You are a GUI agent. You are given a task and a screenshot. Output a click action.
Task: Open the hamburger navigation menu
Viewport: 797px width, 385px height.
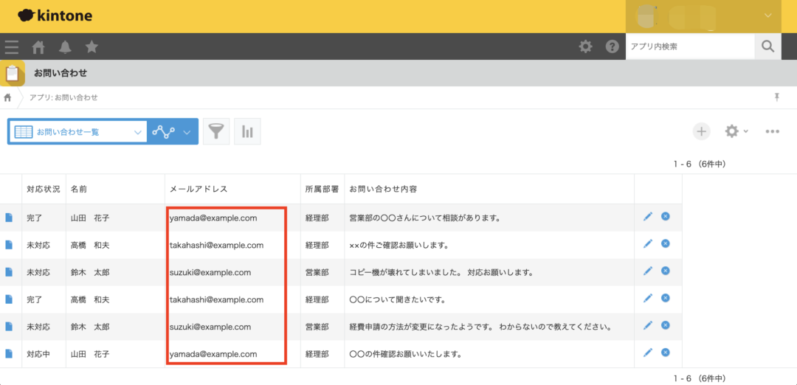click(12, 47)
